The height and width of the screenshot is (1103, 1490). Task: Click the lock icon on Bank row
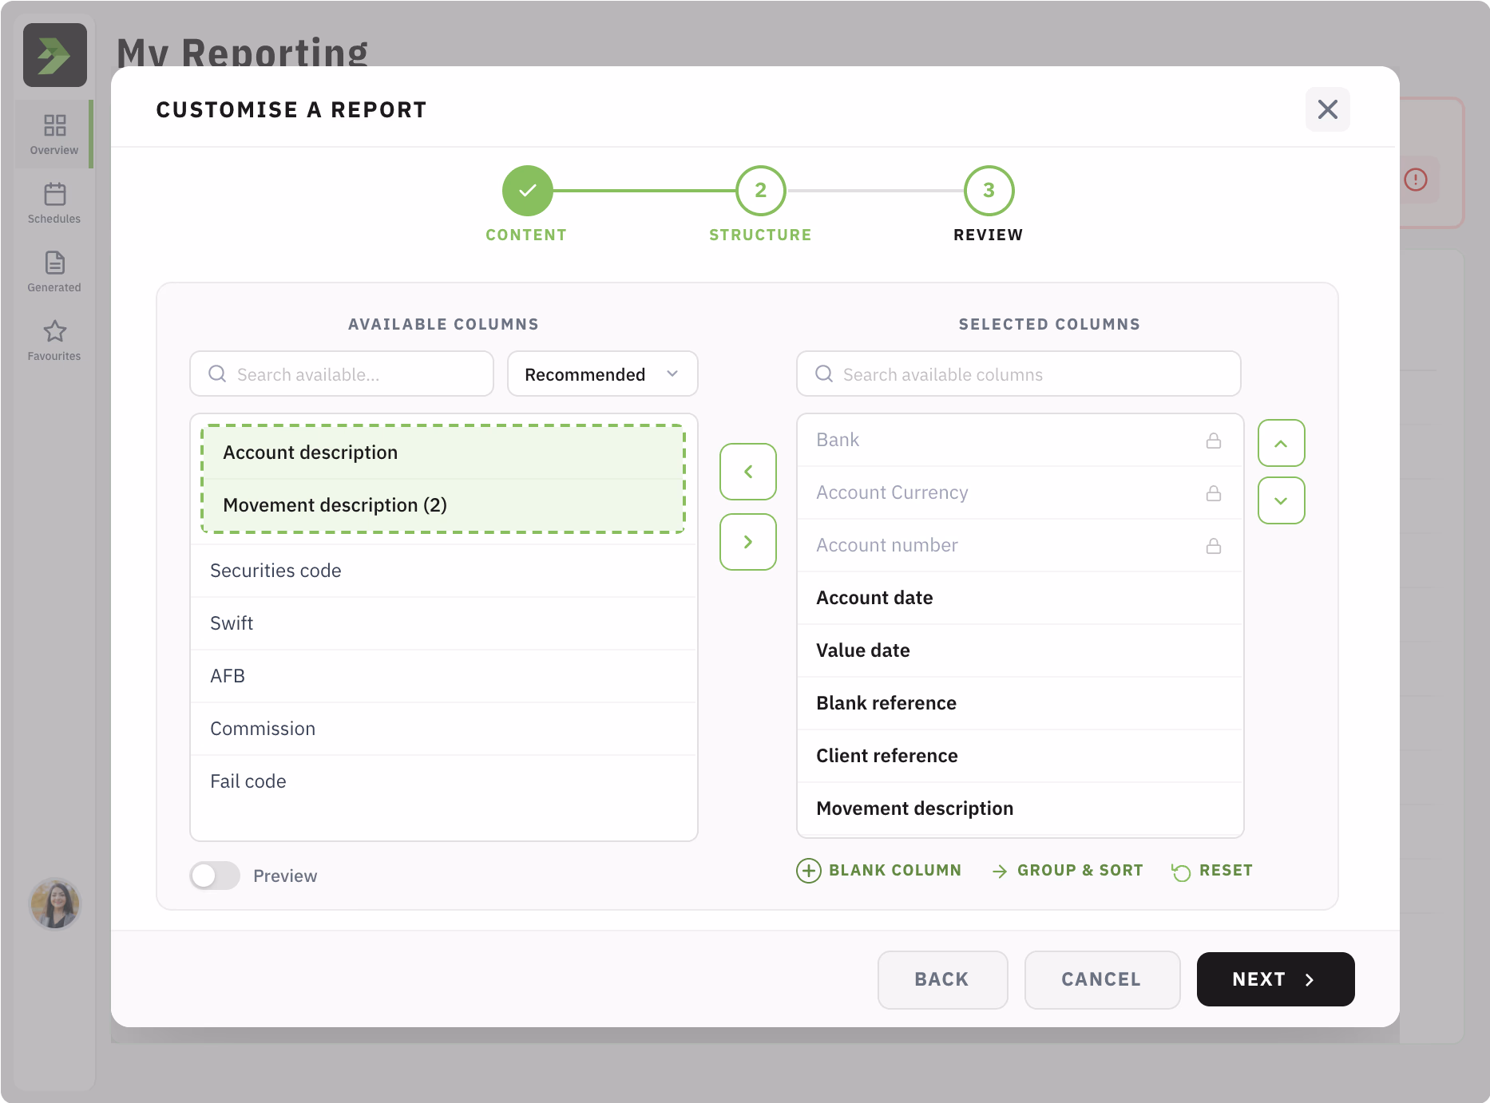[1214, 440]
